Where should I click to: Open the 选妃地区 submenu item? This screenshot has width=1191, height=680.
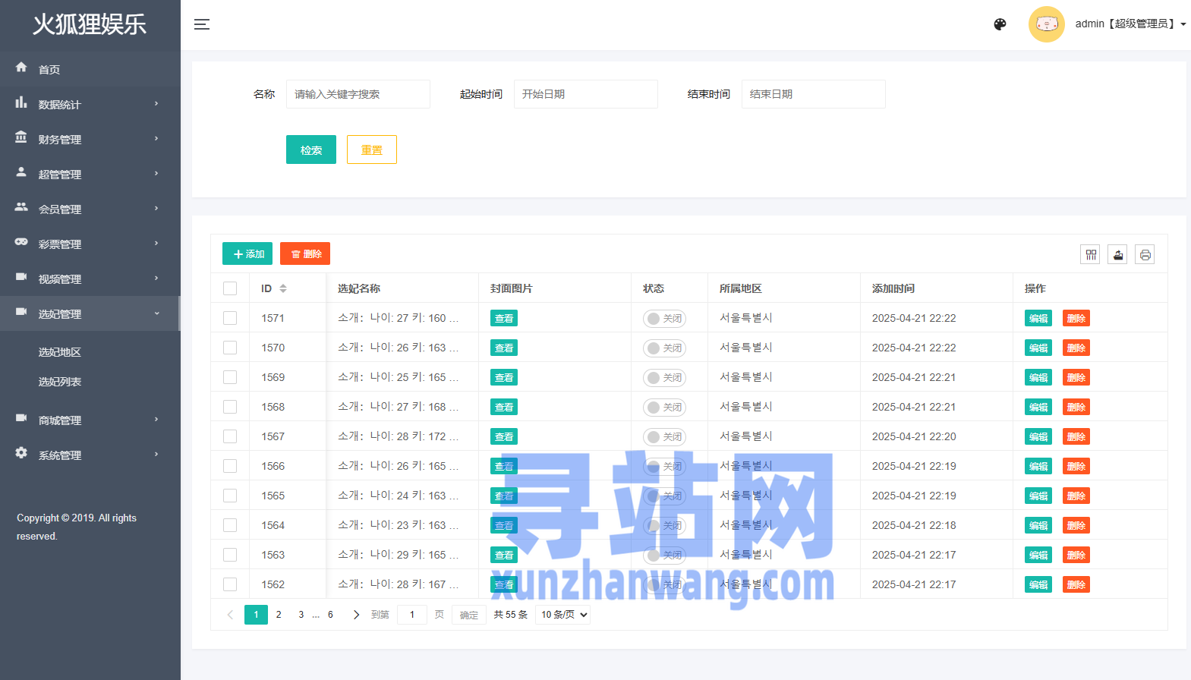90,352
